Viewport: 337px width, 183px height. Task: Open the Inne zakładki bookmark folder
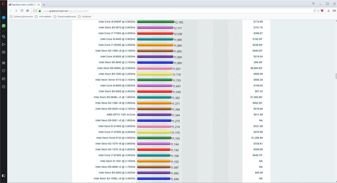pos(43,16)
